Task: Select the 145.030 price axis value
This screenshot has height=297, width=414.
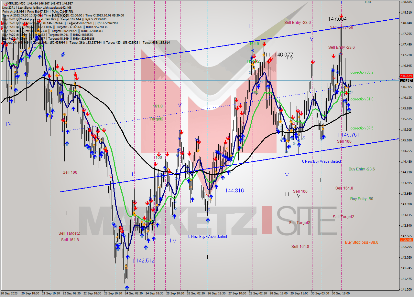Action: (x=406, y=140)
